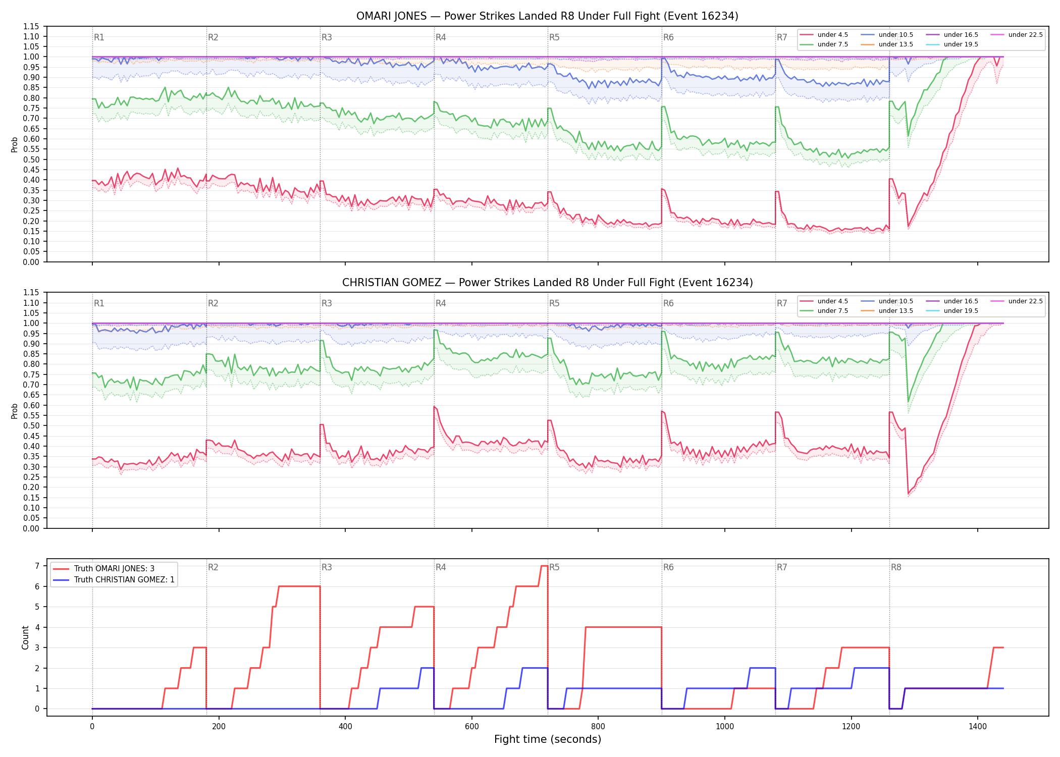
Task: Click the R4 round marker in Omari Jones chart
Action: tap(441, 37)
